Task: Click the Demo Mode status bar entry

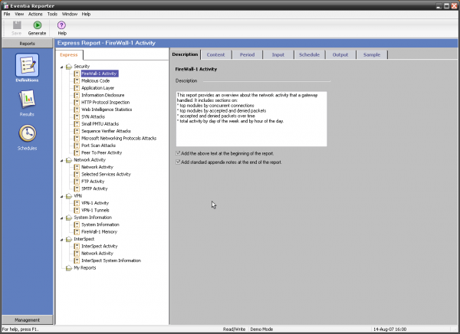Action: point(261,329)
